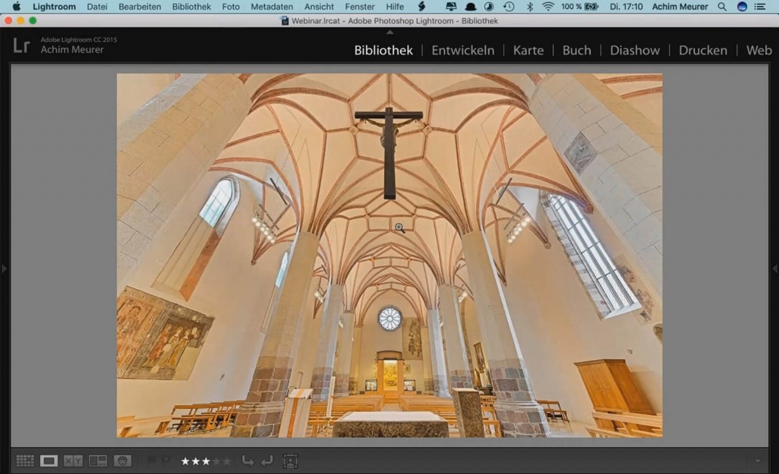Viewport: 779px width, 474px height.
Task: Open Compare view with the XY icon
Action: tap(73, 461)
